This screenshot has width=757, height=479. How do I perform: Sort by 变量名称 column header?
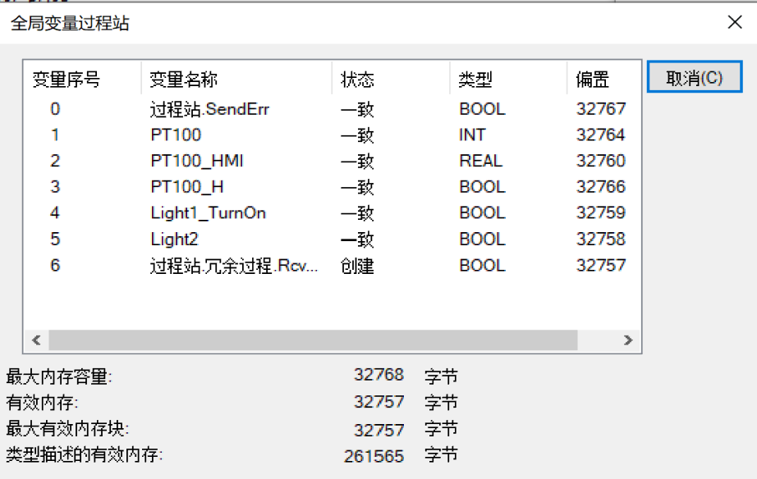click(184, 80)
